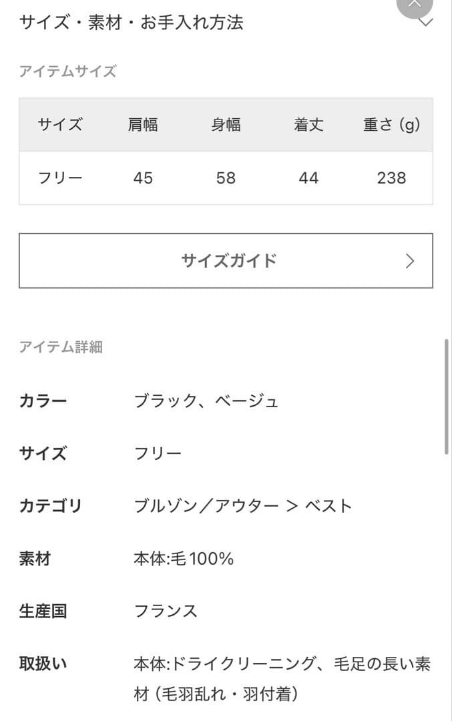Expand the サイズガイド entry
The width and height of the screenshot is (452, 721).
pos(226,260)
